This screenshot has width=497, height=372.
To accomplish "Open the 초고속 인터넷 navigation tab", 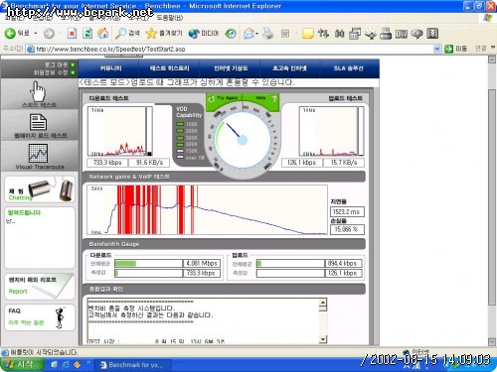I will coord(289,68).
